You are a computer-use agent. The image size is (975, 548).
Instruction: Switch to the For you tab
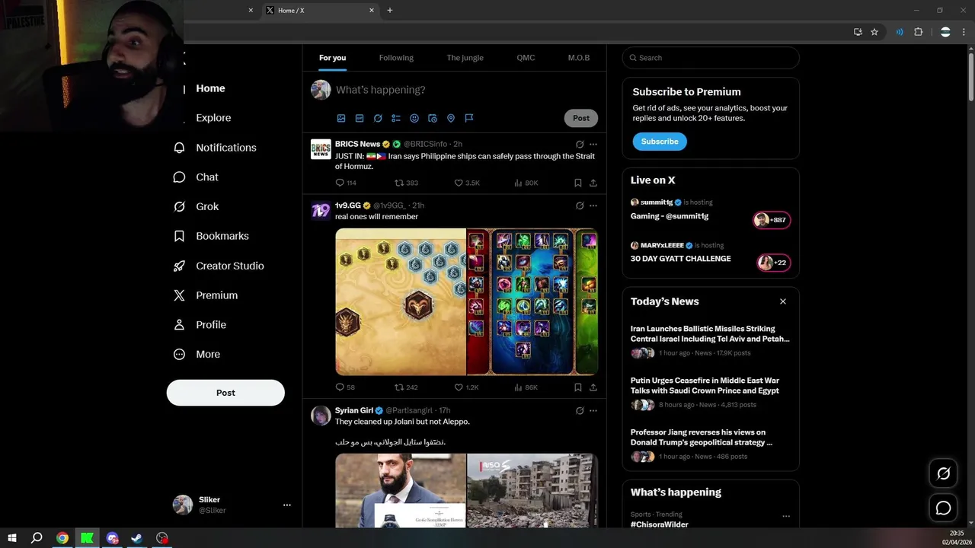pyautogui.click(x=332, y=58)
